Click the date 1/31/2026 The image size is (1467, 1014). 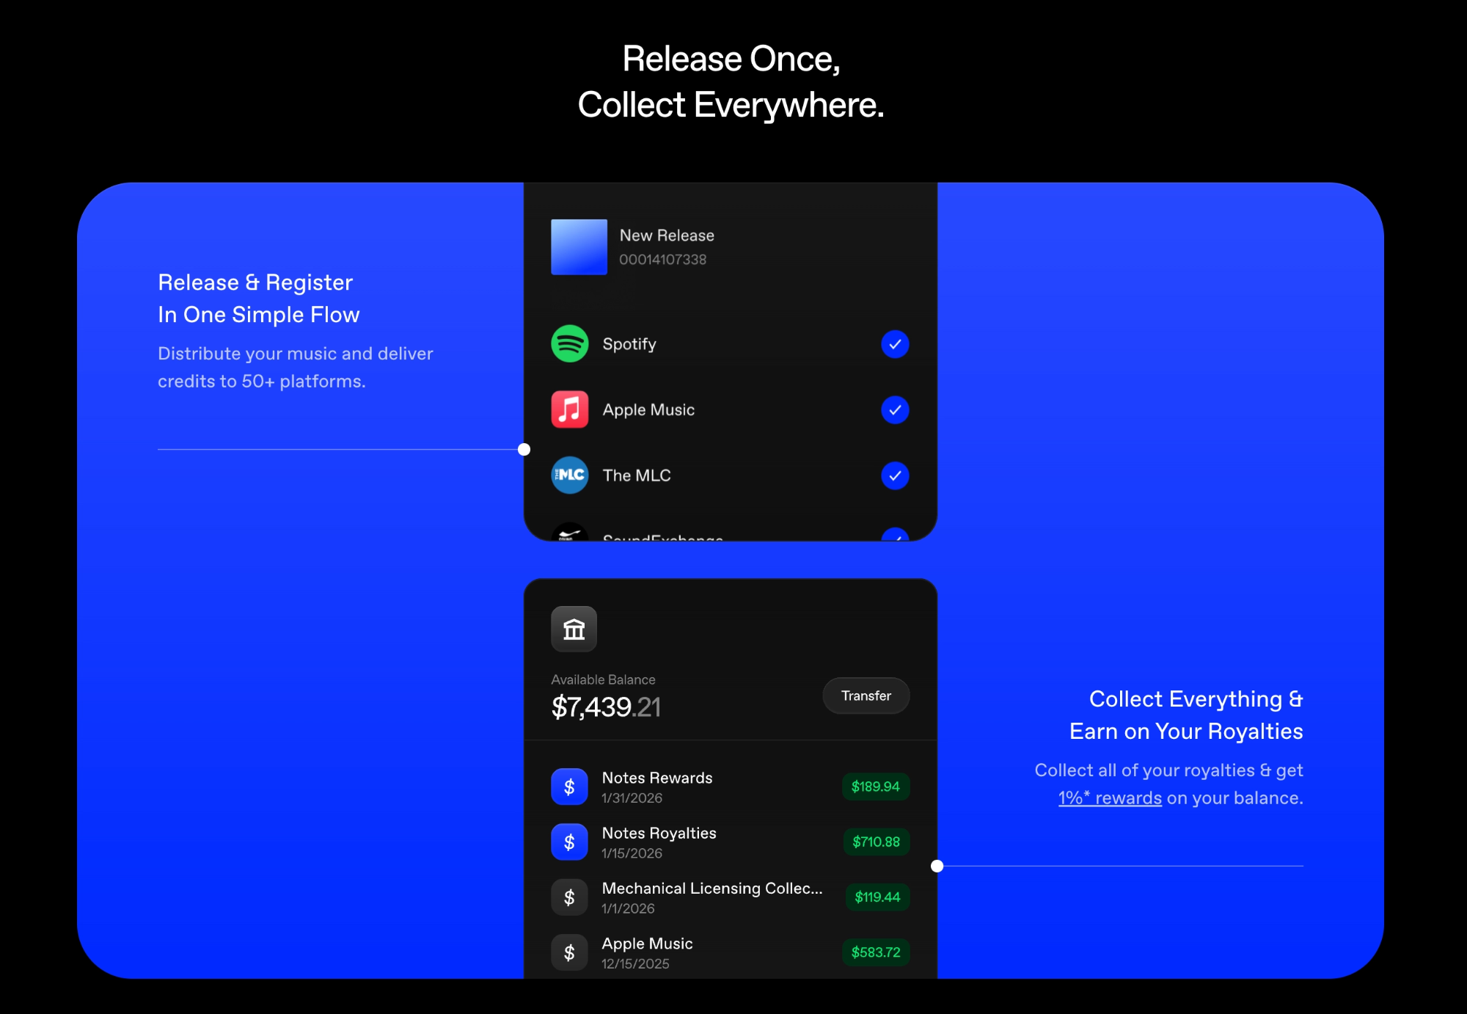coord(632,798)
